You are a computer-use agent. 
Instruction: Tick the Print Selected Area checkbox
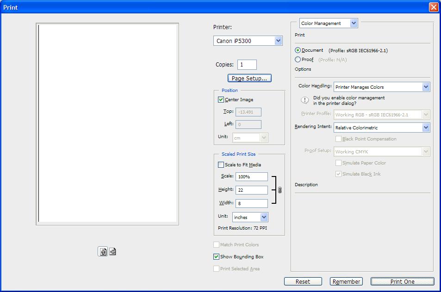(x=216, y=269)
